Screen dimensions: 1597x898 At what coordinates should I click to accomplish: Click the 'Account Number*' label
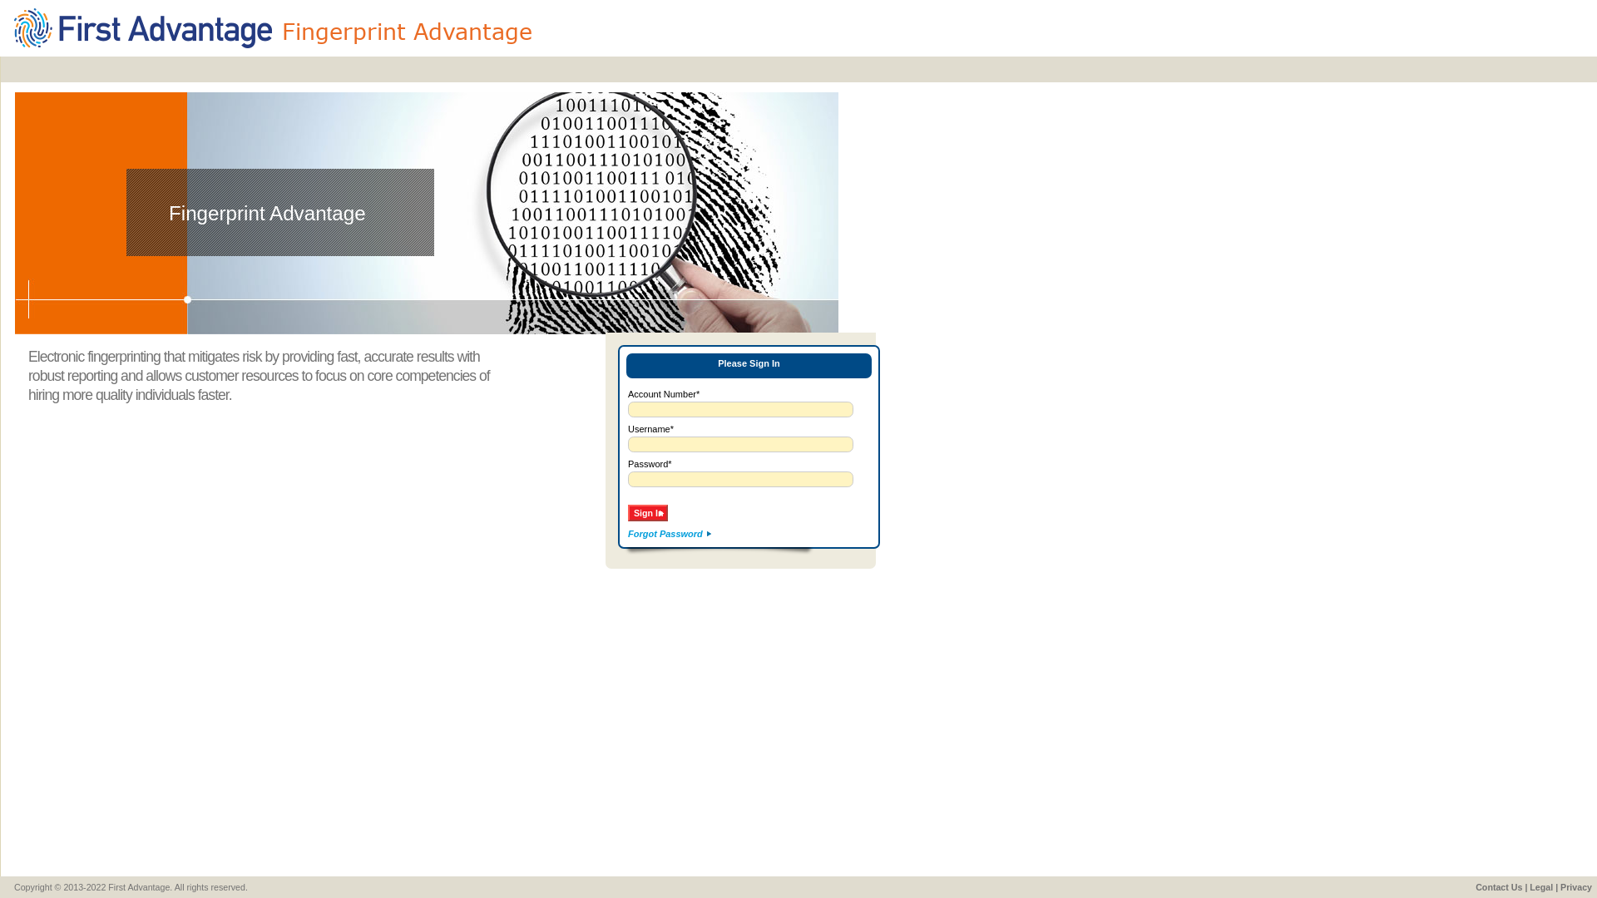tap(664, 394)
